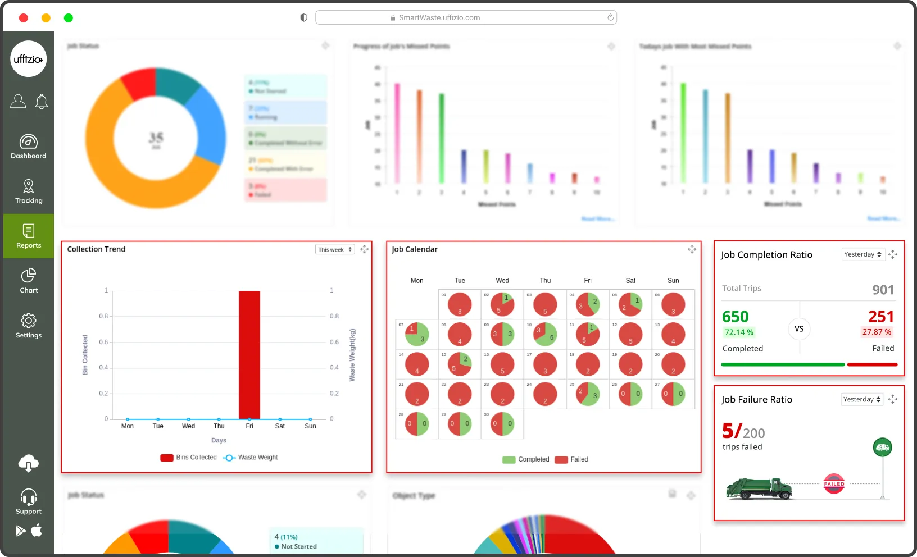The width and height of the screenshot is (917, 557).
Task: Click the browser address bar
Action: 466,18
